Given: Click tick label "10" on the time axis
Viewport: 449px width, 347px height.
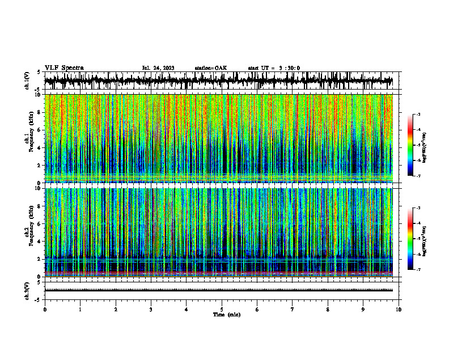Looking at the screenshot, I should pos(399,310).
